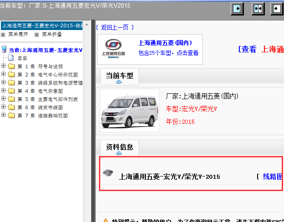
Task: Expand 第6章 线束布线图 with plus box
Action: [3, 107]
